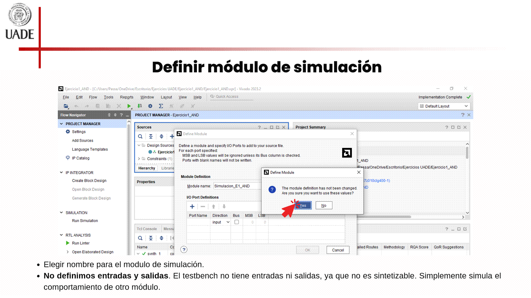
Task: Expand the Constraints tree node
Action: pyautogui.click(x=139, y=159)
